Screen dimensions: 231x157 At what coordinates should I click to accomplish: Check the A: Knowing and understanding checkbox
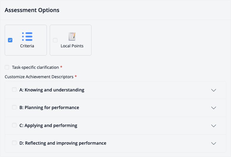[x=14, y=90]
